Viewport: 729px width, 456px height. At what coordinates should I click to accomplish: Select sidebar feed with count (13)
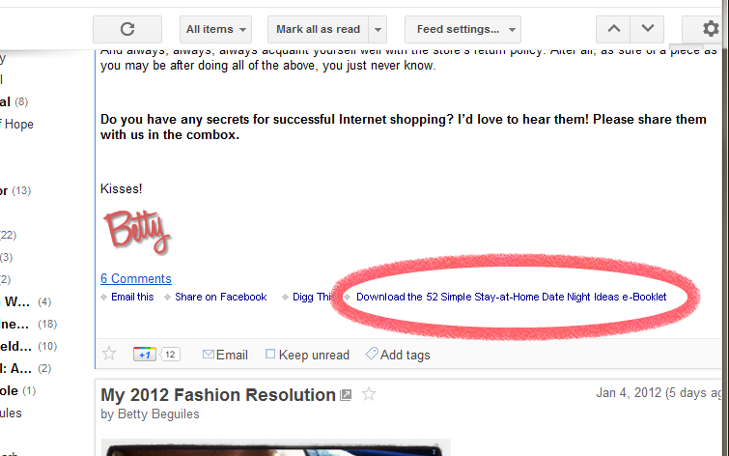15,190
